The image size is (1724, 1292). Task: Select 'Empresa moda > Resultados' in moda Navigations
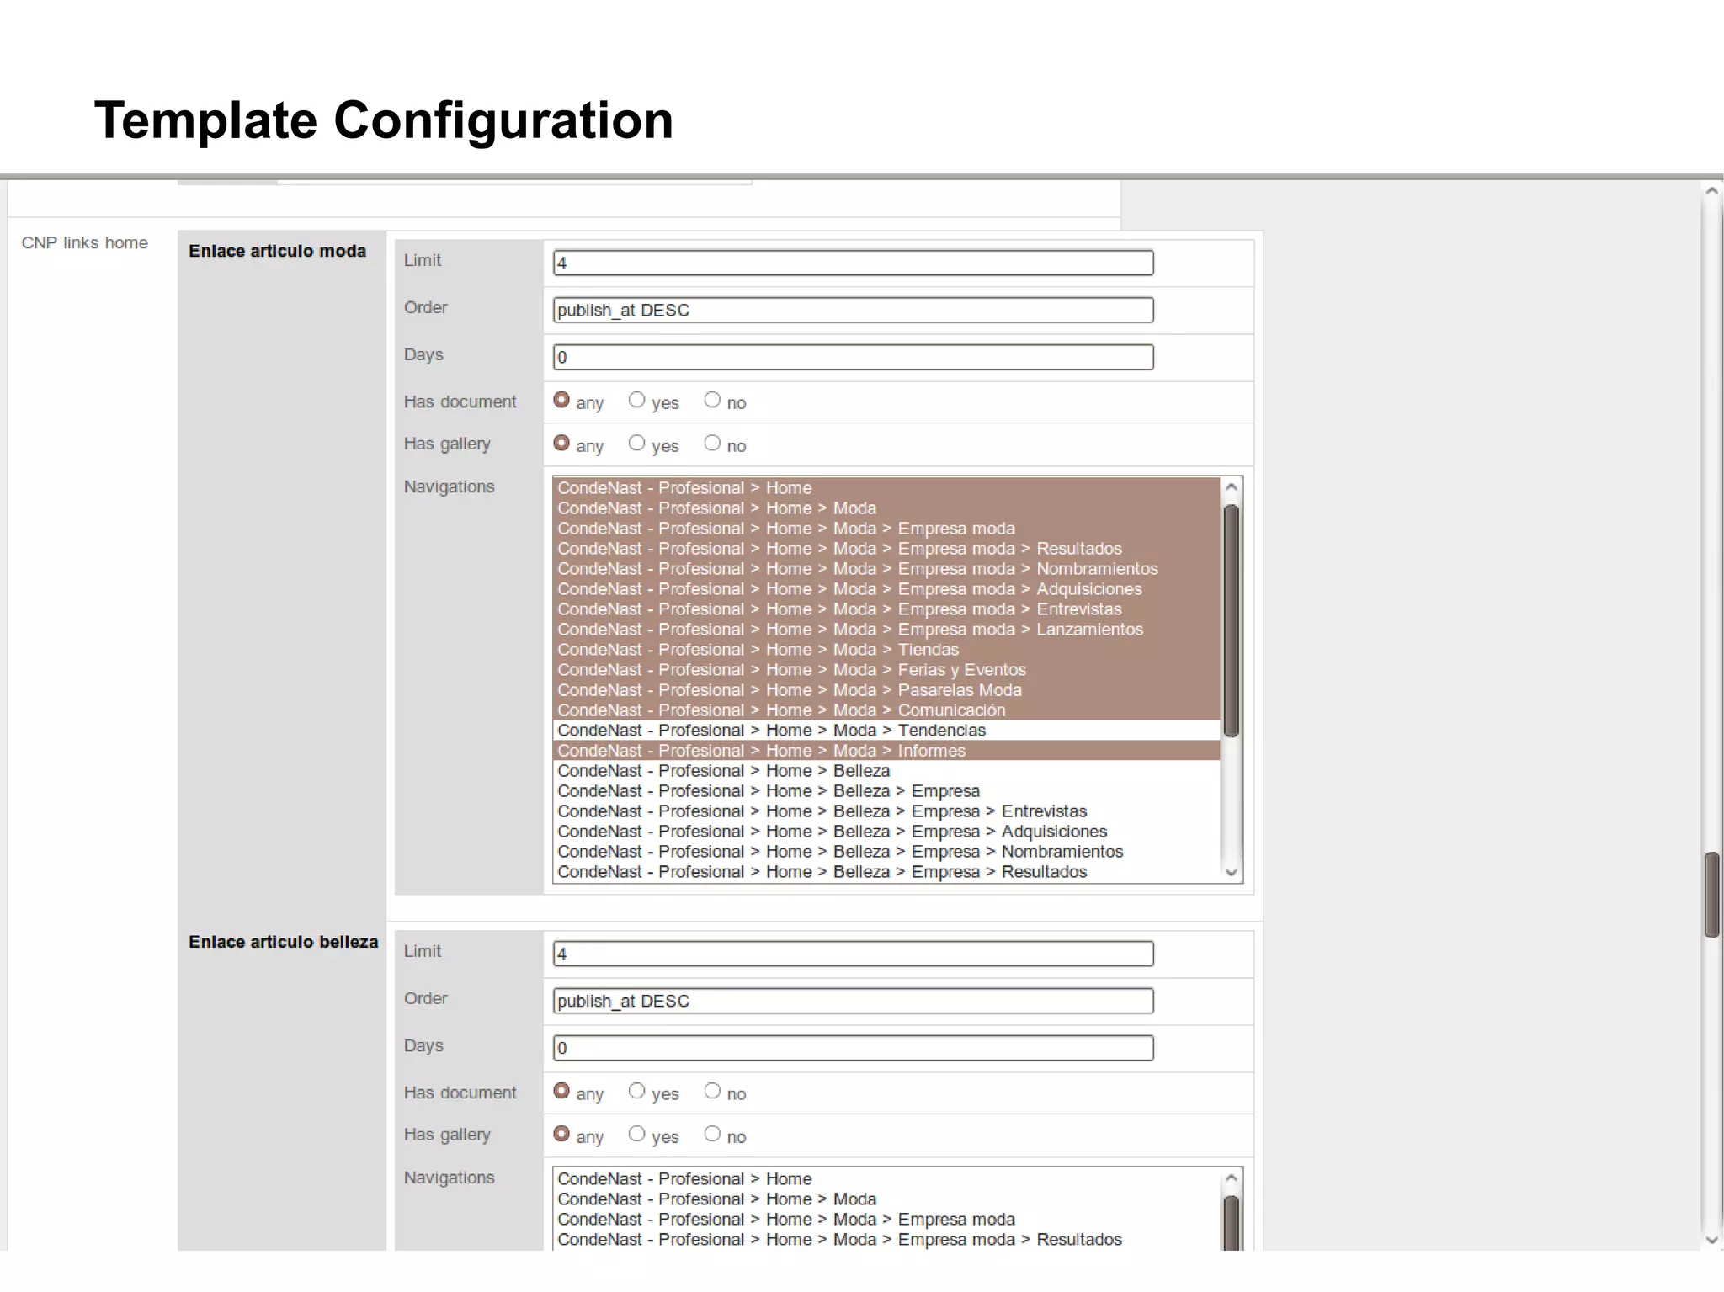click(x=886, y=549)
